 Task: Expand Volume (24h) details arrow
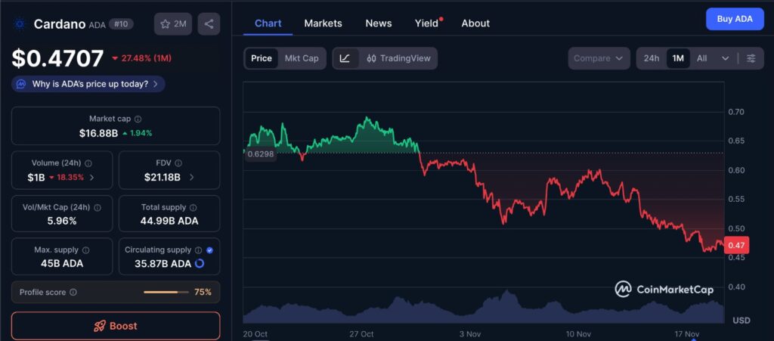pos(92,177)
